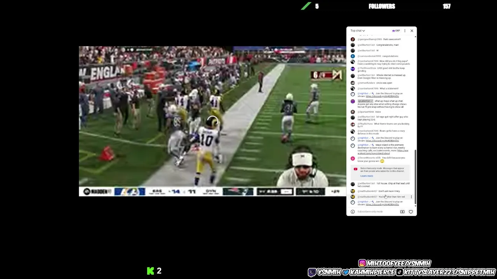
Task: Click username @commandoslair9990
Action: click(x=369, y=56)
